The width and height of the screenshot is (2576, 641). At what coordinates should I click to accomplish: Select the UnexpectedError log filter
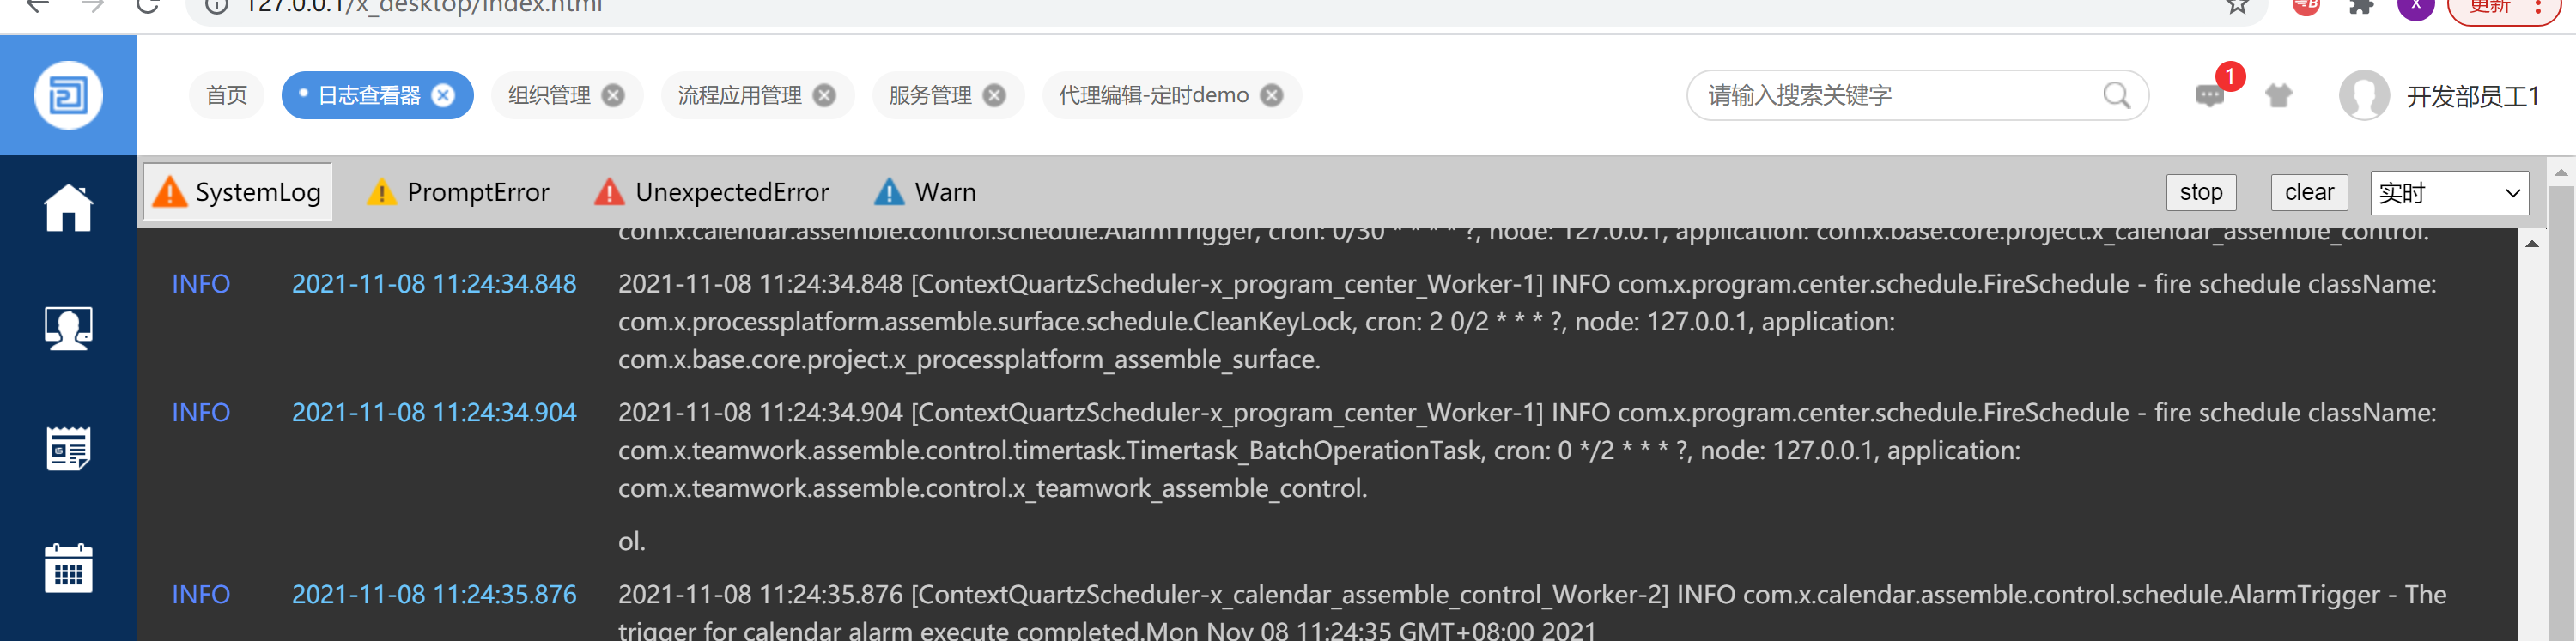(x=712, y=192)
